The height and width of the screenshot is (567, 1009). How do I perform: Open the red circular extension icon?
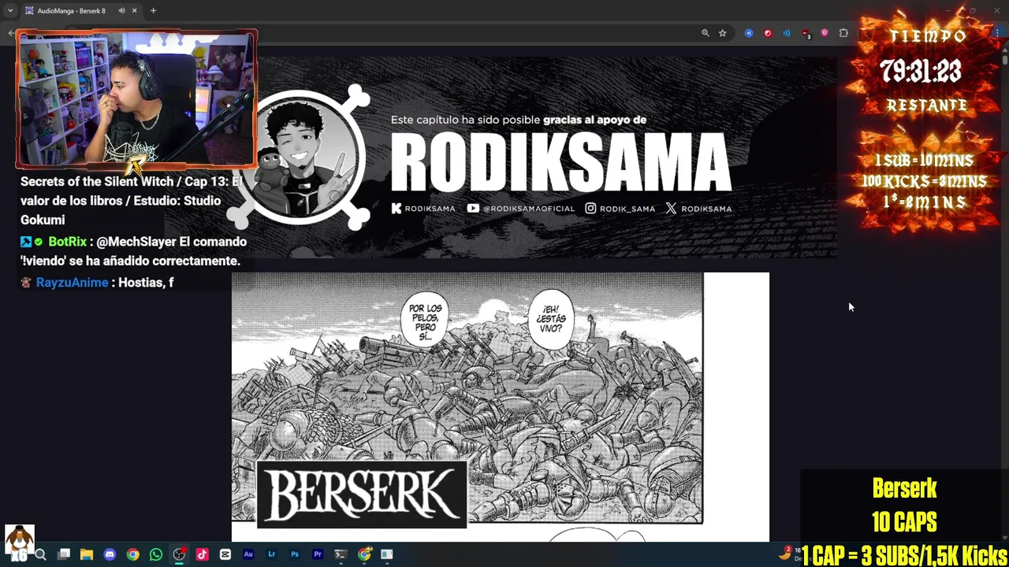[x=768, y=33]
